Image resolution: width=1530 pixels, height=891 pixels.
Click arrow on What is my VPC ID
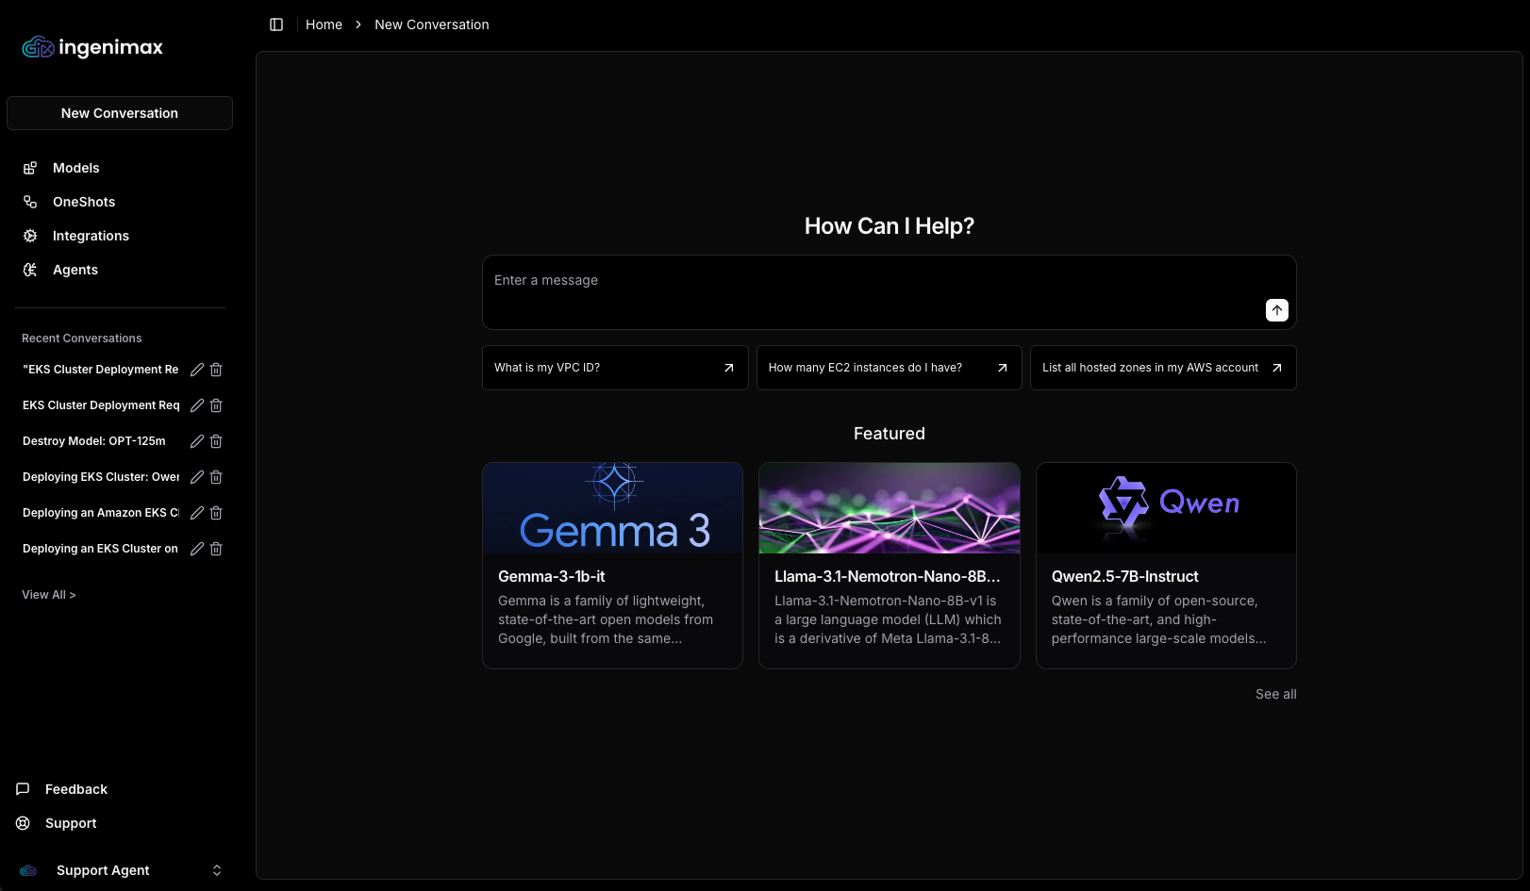tap(728, 368)
